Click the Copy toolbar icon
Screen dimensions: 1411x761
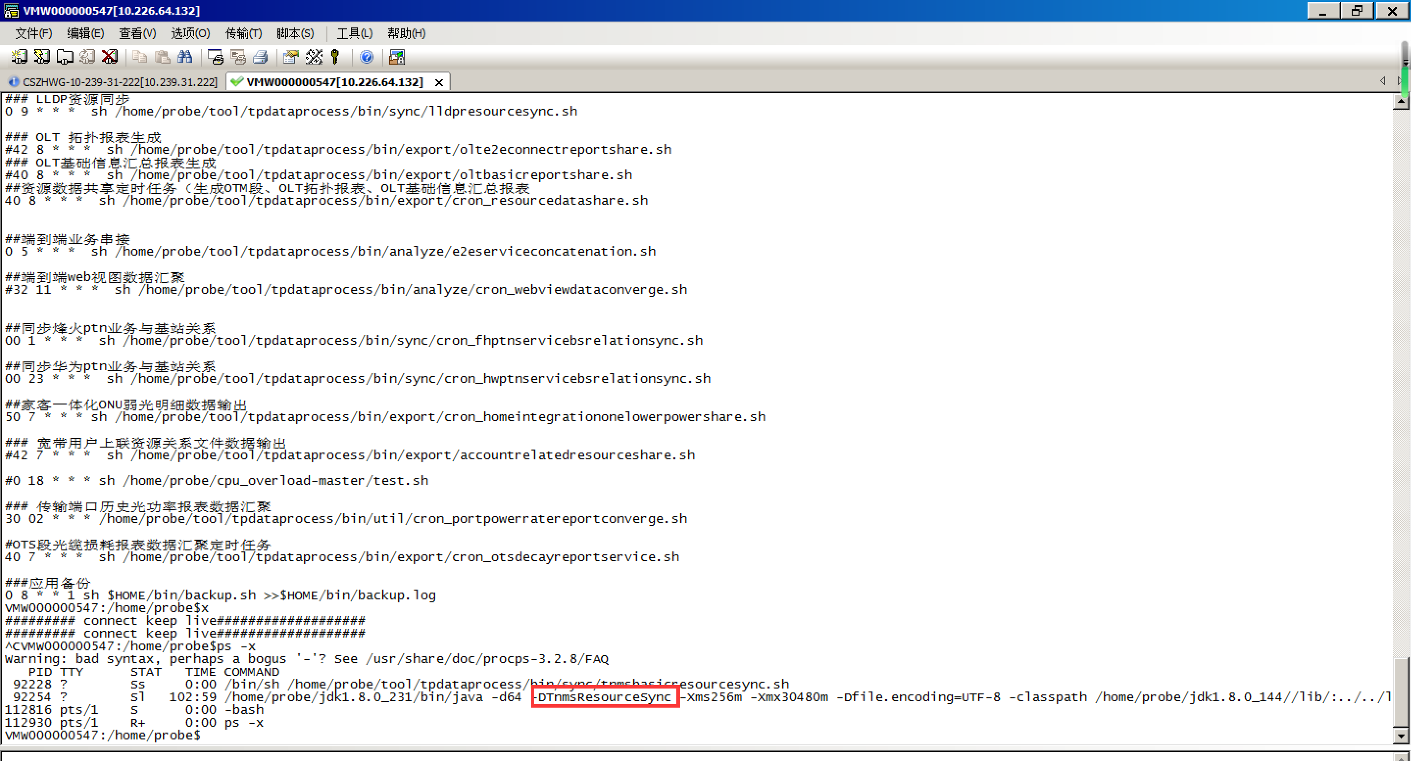point(140,57)
